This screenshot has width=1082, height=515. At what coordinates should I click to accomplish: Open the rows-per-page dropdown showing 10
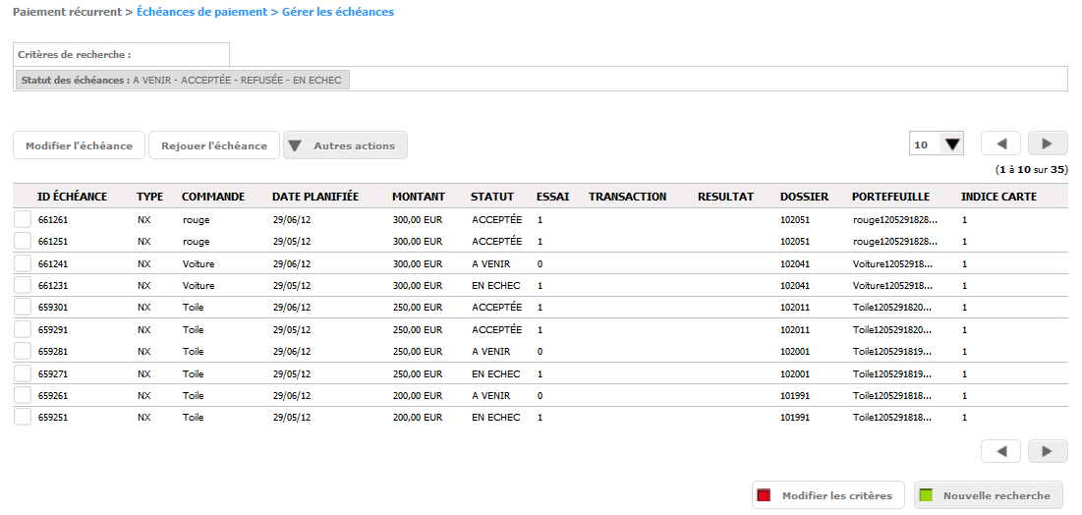[936, 144]
